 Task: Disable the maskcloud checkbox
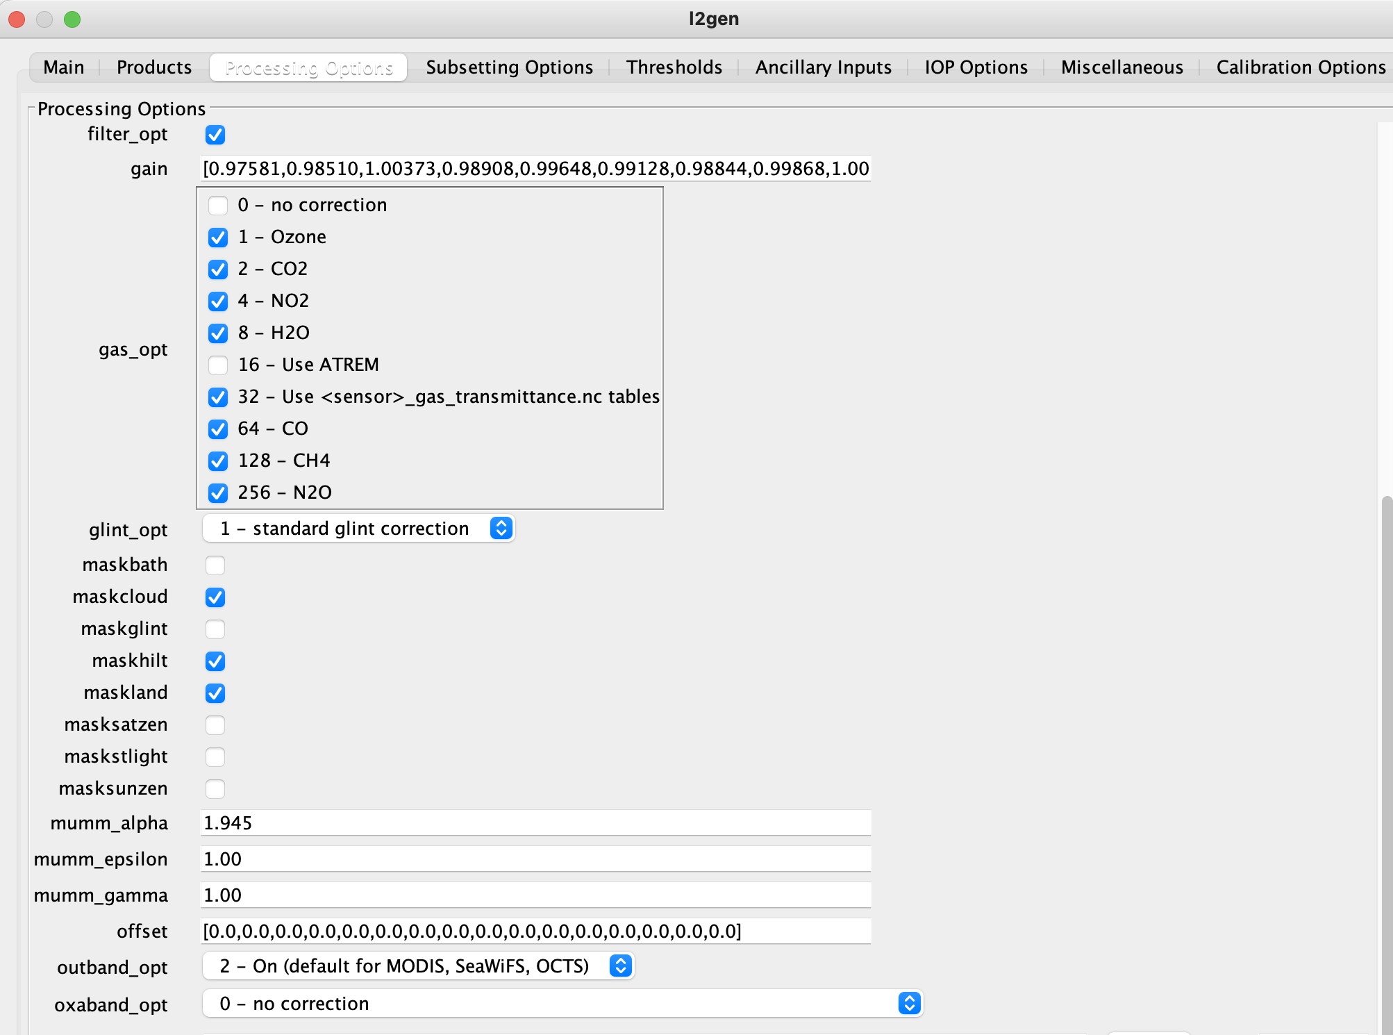[x=215, y=596]
